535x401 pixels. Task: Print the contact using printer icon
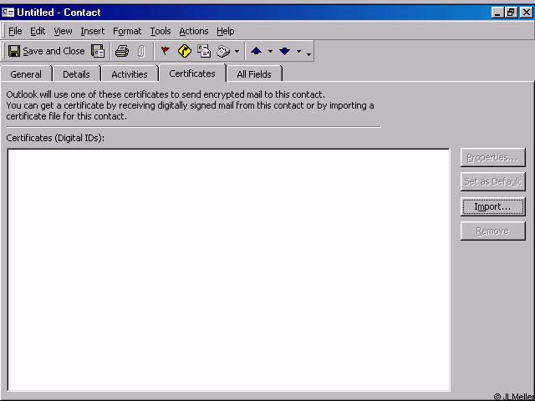pos(122,51)
